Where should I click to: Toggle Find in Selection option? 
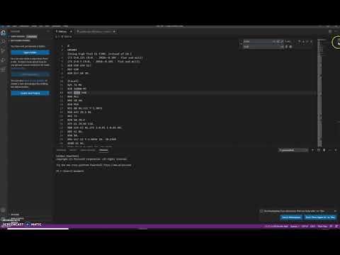click(307, 42)
